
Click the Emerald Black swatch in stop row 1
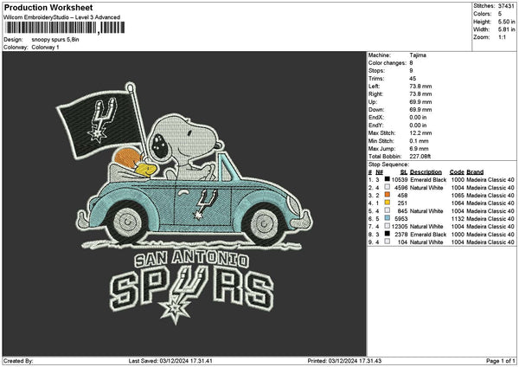(387, 179)
